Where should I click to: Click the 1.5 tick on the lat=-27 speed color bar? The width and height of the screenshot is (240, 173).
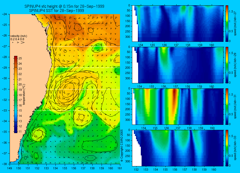231,11
